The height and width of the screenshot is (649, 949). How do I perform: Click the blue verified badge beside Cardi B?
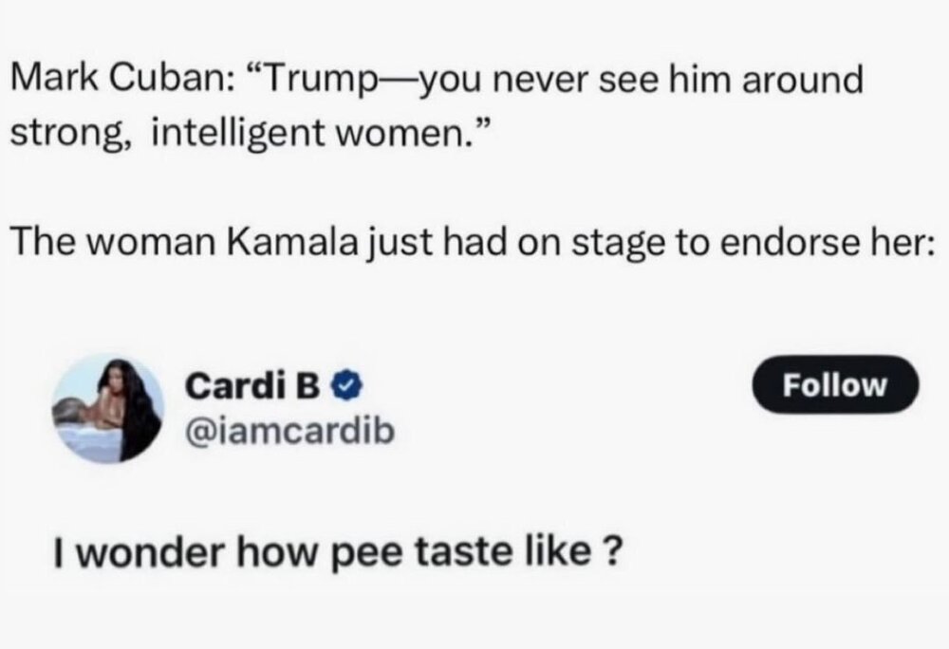(x=346, y=387)
